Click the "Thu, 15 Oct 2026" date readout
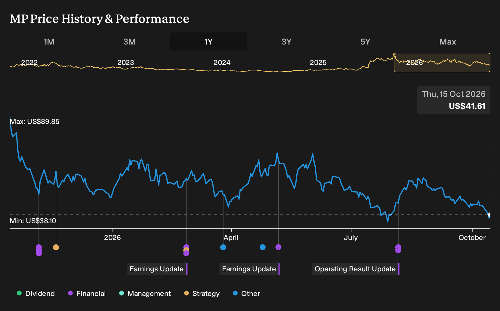This screenshot has width=500, height=311. (x=453, y=94)
